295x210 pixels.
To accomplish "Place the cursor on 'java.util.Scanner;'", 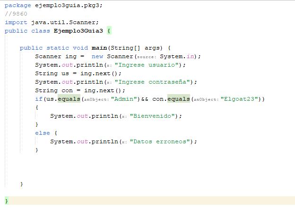I will [65, 22].
